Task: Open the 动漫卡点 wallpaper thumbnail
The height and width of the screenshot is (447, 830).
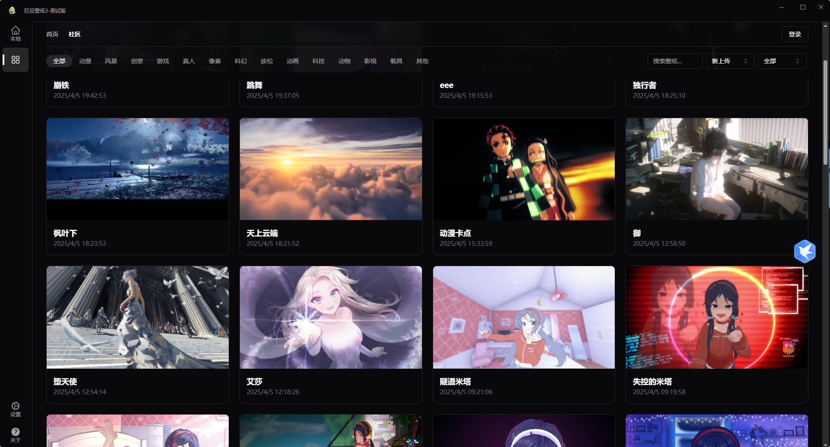Action: click(524, 169)
